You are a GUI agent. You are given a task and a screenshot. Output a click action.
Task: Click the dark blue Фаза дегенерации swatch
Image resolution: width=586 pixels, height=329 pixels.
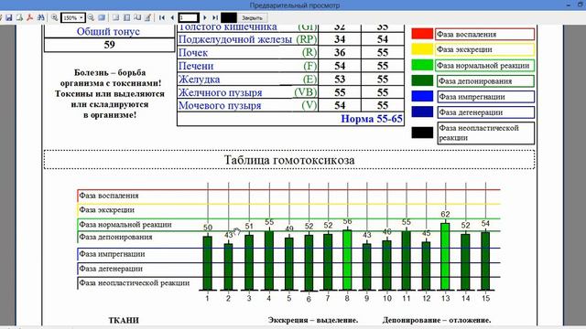[422, 111]
